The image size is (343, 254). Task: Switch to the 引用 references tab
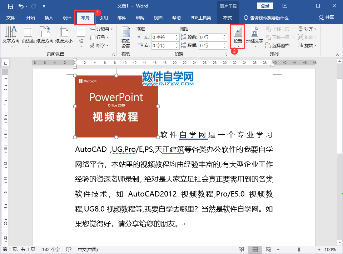(x=104, y=18)
